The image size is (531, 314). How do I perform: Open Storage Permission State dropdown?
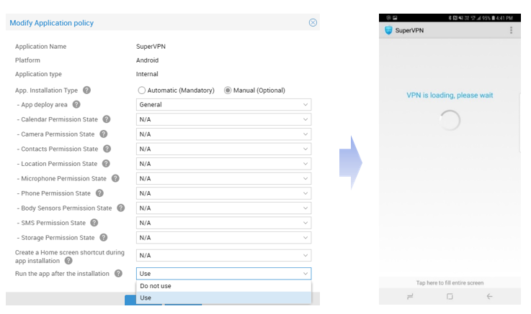coord(223,238)
